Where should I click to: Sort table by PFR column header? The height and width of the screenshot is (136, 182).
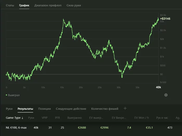coord(57,118)
